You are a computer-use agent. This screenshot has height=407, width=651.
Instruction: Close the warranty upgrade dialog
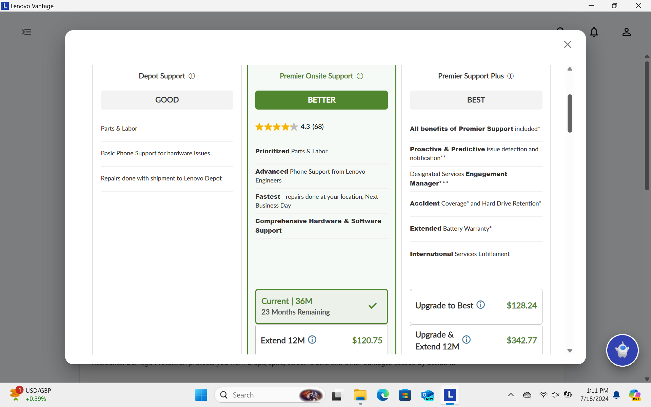(567, 44)
